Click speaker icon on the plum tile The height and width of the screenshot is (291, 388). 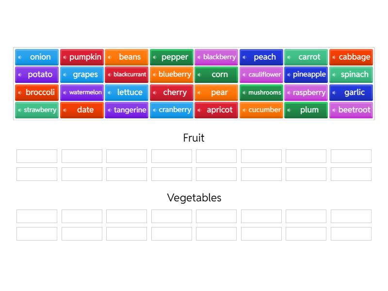[x=289, y=110]
